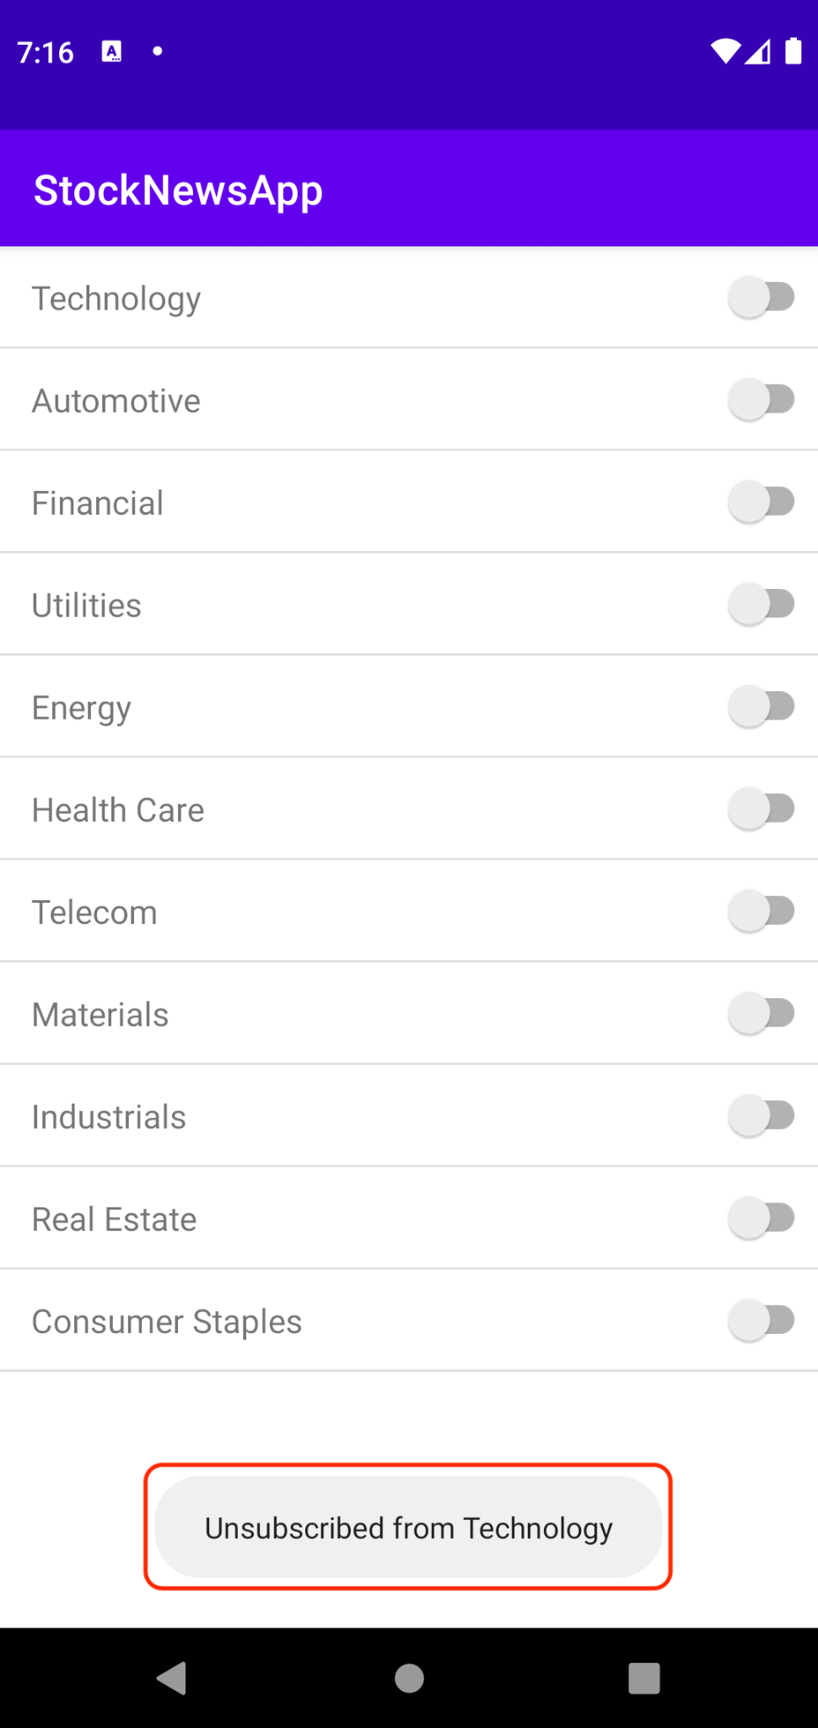818x1728 pixels.
Task: Switch on Energy notifications
Action: point(761,707)
